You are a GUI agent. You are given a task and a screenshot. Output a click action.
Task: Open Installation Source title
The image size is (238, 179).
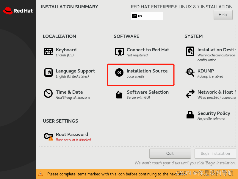147,71
